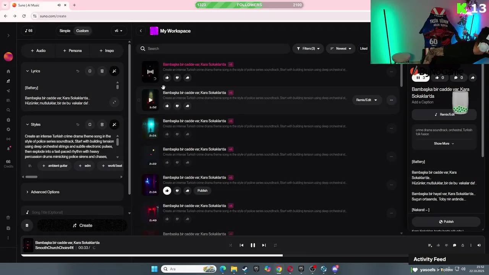Share the currently playing first song
Image resolution: width=489 pixels, height=275 pixels.
coord(187,78)
